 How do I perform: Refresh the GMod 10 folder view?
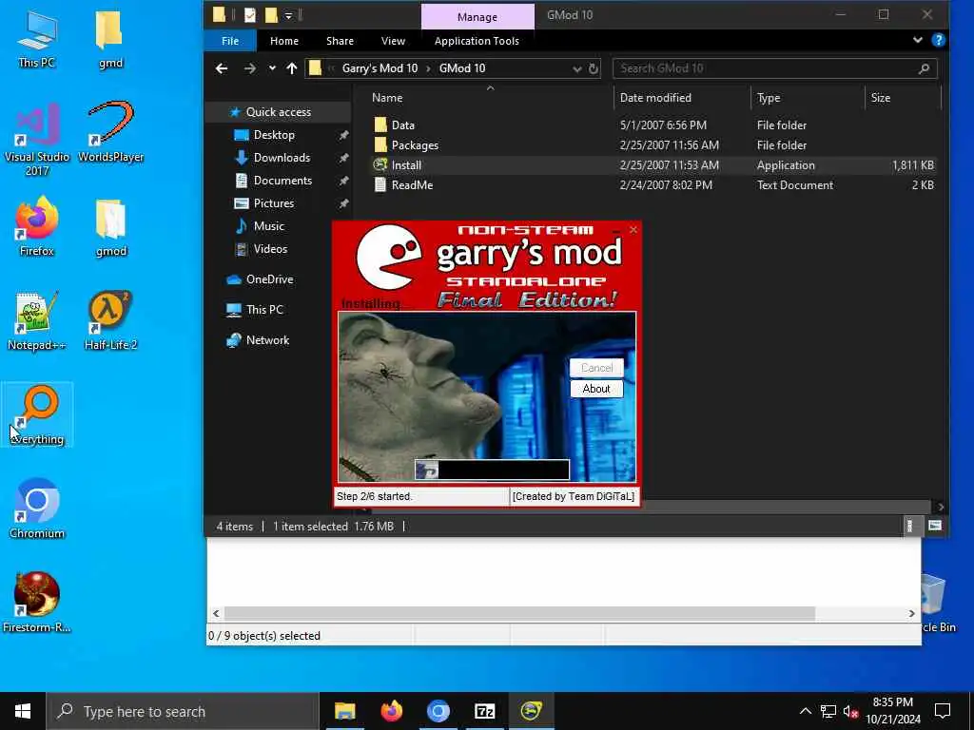(x=594, y=68)
